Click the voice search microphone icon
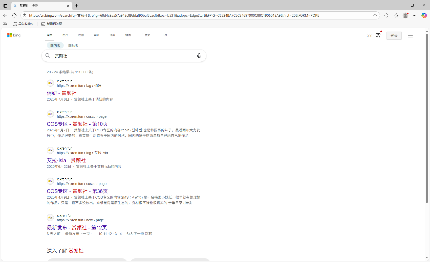This screenshot has width=430, height=262. [199, 56]
